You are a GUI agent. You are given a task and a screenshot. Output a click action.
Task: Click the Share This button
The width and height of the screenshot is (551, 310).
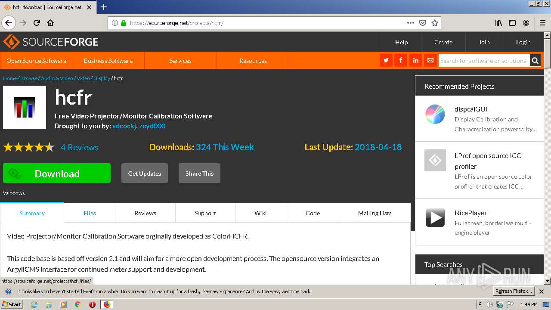coord(199,173)
